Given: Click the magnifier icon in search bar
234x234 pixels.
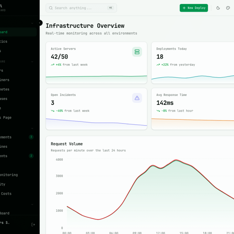Looking at the screenshot, I should point(51,8).
